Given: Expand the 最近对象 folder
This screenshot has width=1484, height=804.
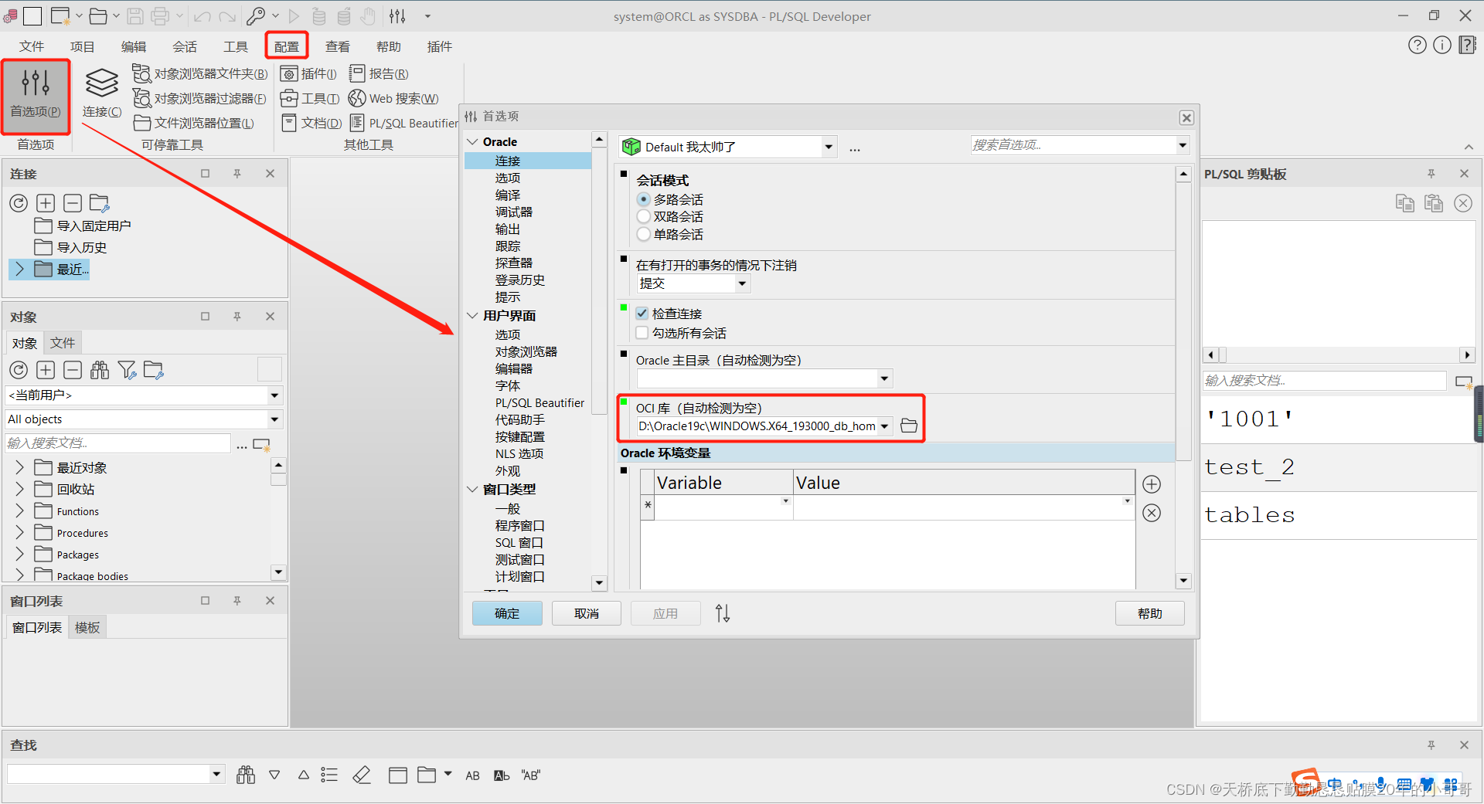Looking at the screenshot, I should (x=19, y=467).
